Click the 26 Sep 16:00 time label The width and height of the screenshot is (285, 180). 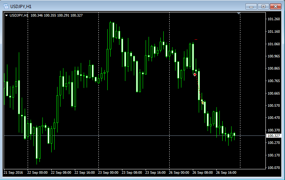click(226, 173)
